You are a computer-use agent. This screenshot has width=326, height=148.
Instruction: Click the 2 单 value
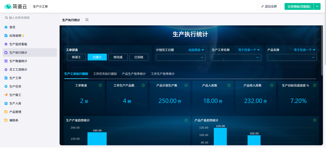[84, 101]
